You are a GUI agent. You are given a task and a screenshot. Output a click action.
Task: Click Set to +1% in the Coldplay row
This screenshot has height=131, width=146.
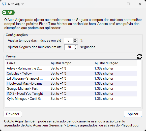coord(59,73)
